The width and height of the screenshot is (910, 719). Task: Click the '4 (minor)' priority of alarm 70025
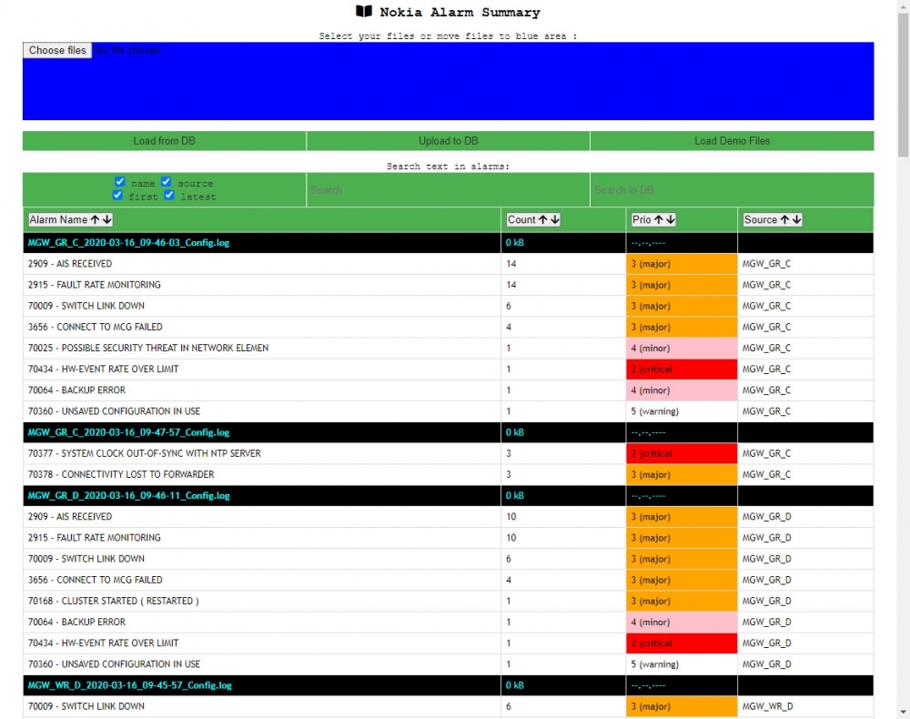(x=682, y=349)
